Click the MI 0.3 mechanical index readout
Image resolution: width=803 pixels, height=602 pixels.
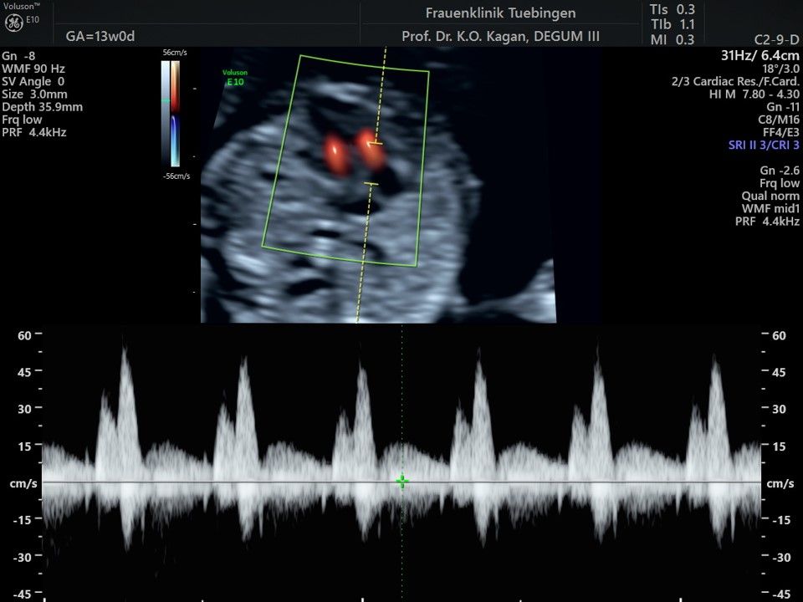coord(672,39)
